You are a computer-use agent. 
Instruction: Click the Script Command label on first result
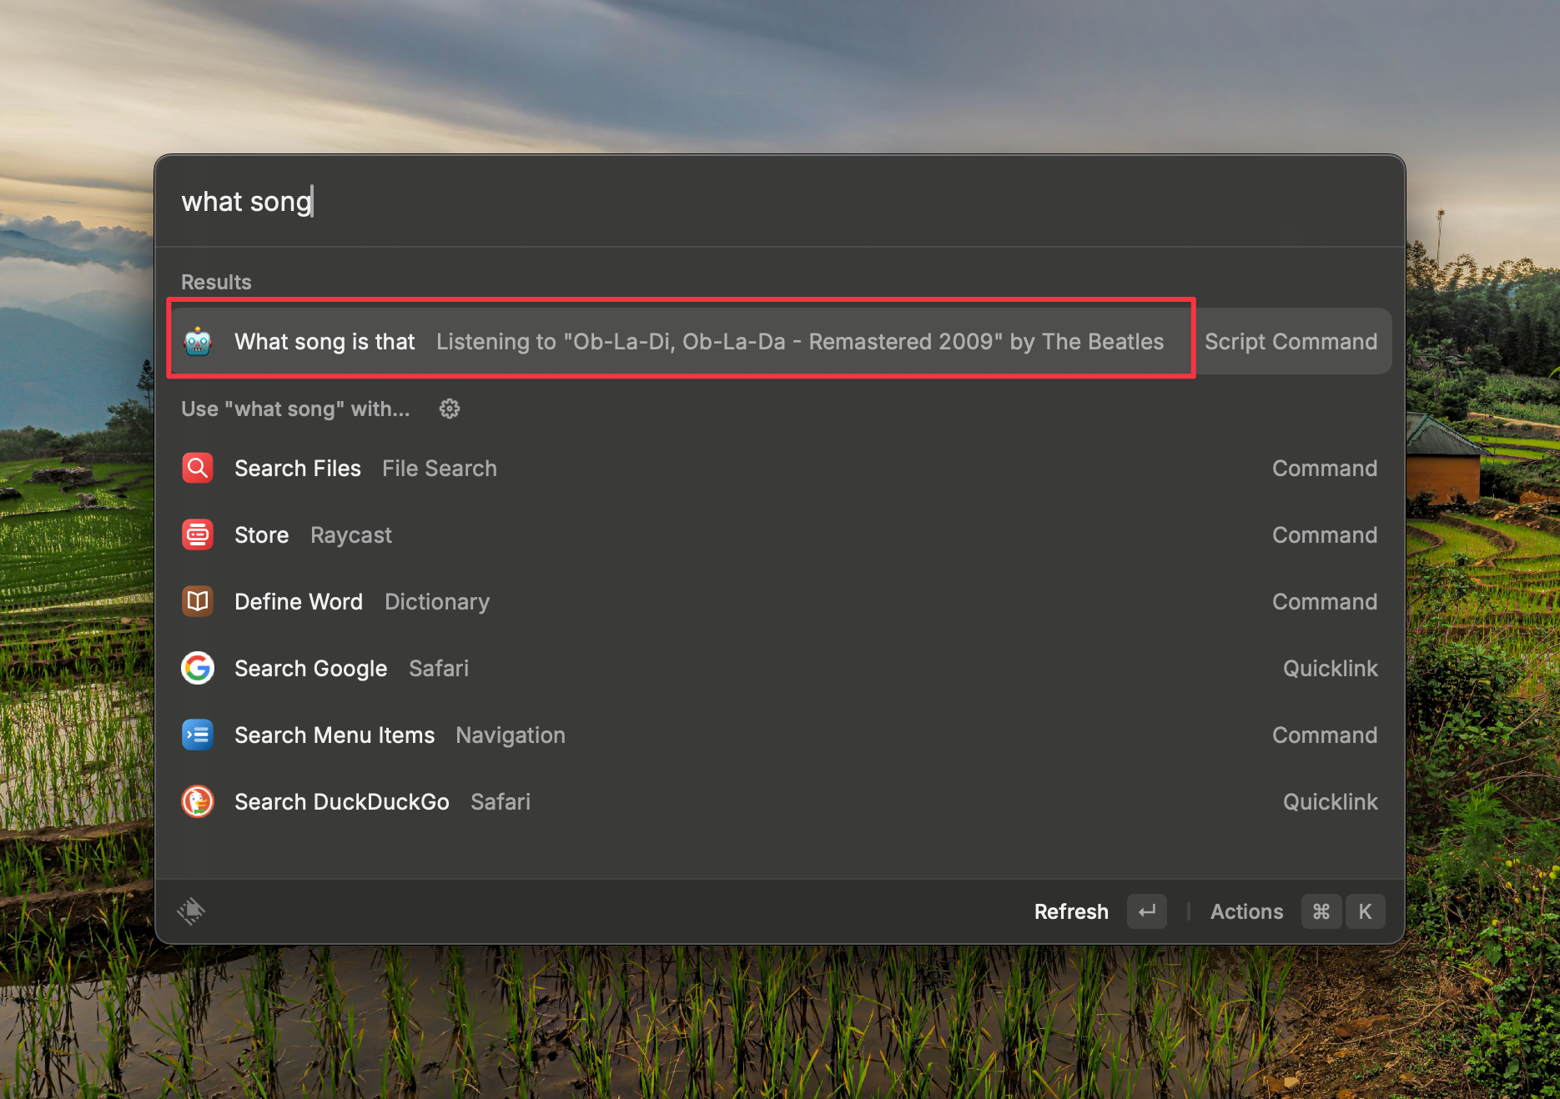(1291, 342)
